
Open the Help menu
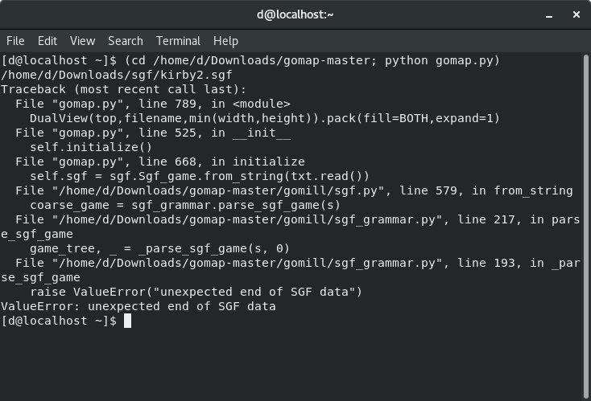pyautogui.click(x=225, y=41)
